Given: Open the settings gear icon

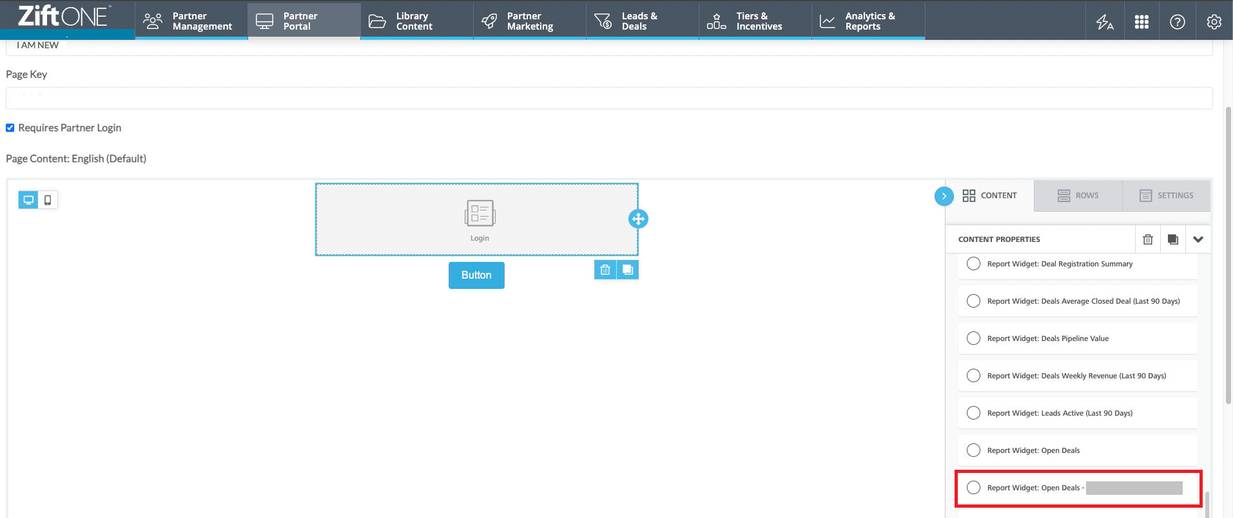Looking at the screenshot, I should click(1214, 22).
